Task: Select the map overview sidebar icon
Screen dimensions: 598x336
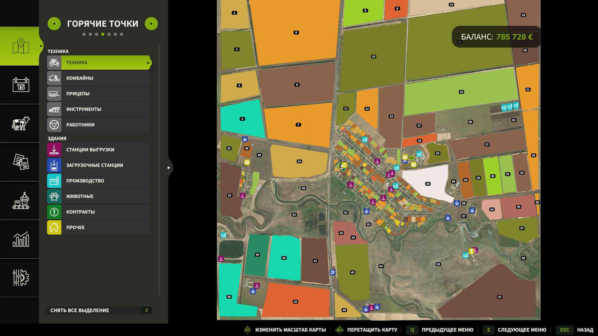Action: click(x=21, y=46)
